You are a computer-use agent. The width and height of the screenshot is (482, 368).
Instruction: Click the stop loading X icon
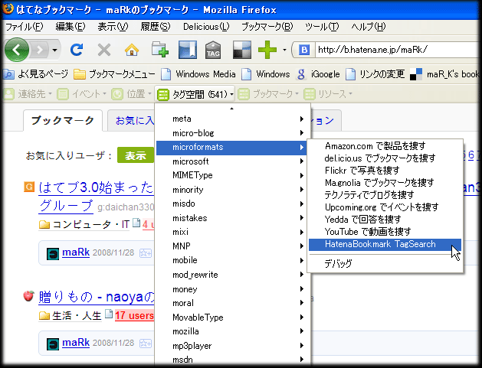(x=104, y=50)
